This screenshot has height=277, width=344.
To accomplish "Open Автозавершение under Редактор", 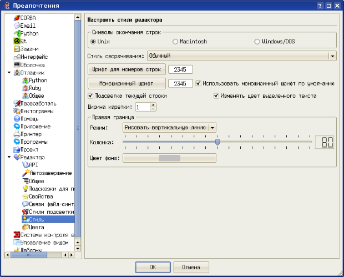I will pyautogui.click(x=50, y=173).
